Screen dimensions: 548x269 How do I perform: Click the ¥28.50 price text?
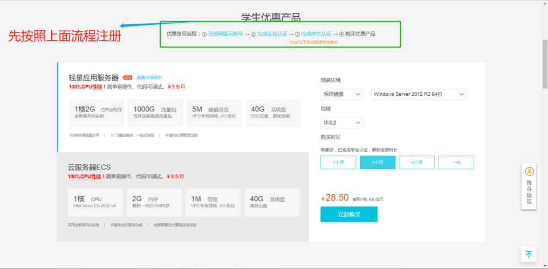pos(335,197)
